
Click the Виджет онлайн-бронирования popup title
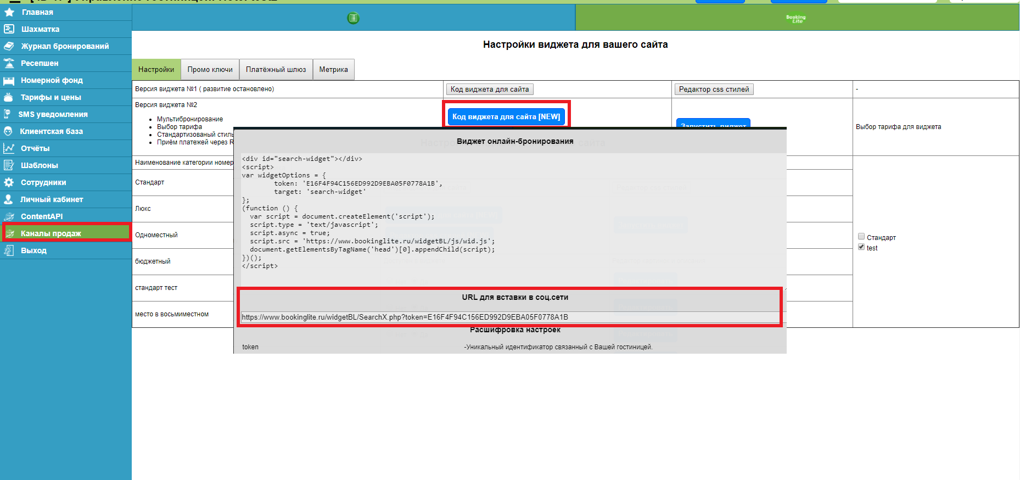coord(515,141)
